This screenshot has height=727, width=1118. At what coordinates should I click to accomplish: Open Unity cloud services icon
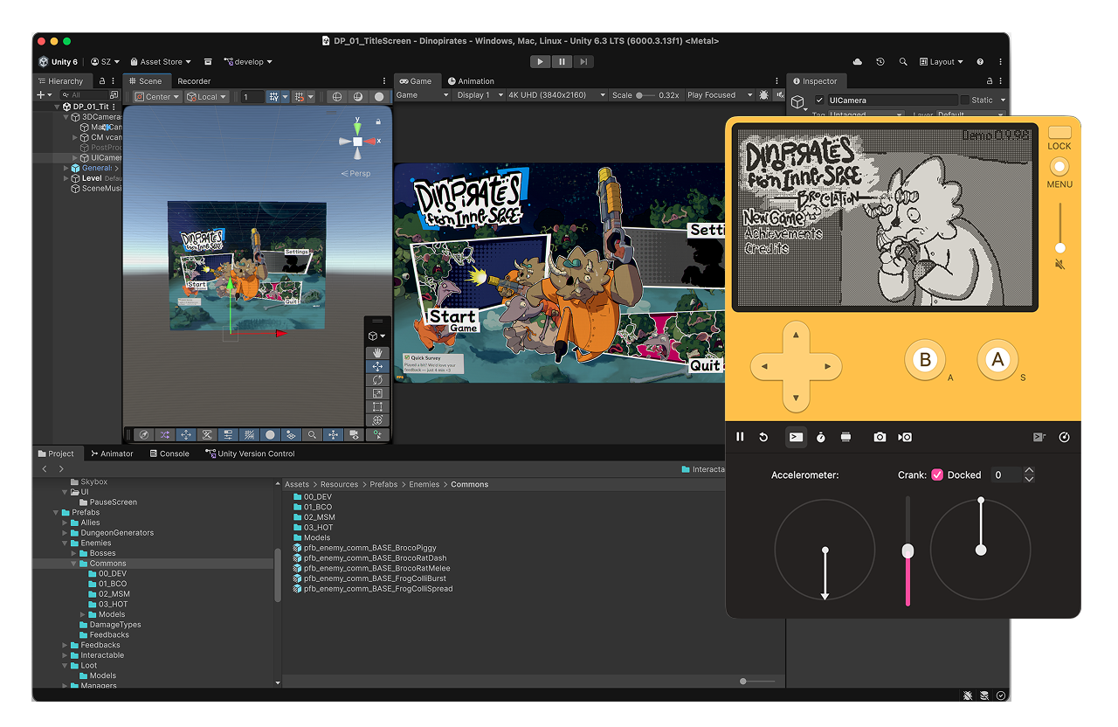pyautogui.click(x=858, y=62)
